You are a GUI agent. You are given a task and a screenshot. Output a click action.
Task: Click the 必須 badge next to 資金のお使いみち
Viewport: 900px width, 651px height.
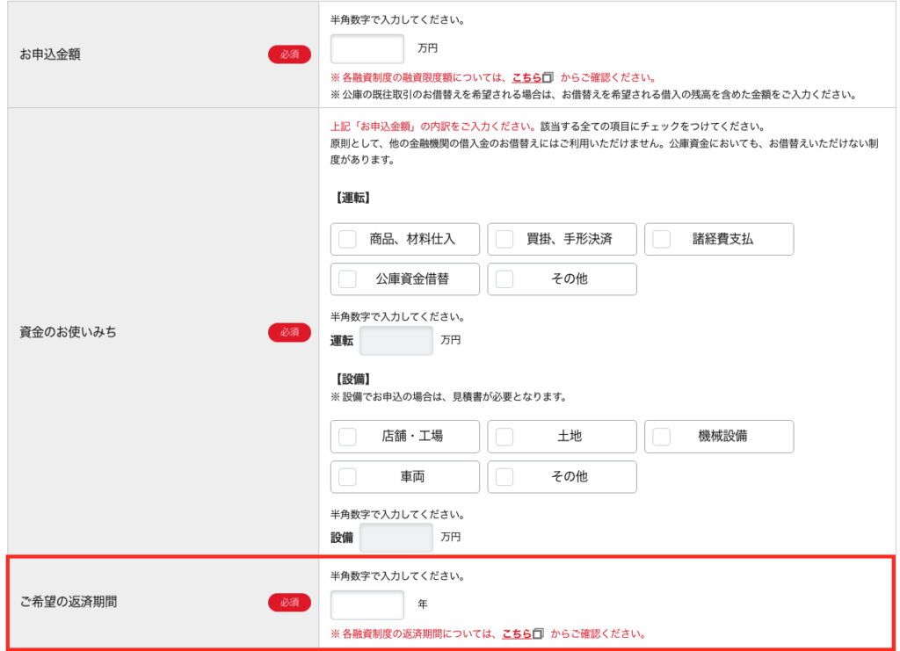pos(289,332)
